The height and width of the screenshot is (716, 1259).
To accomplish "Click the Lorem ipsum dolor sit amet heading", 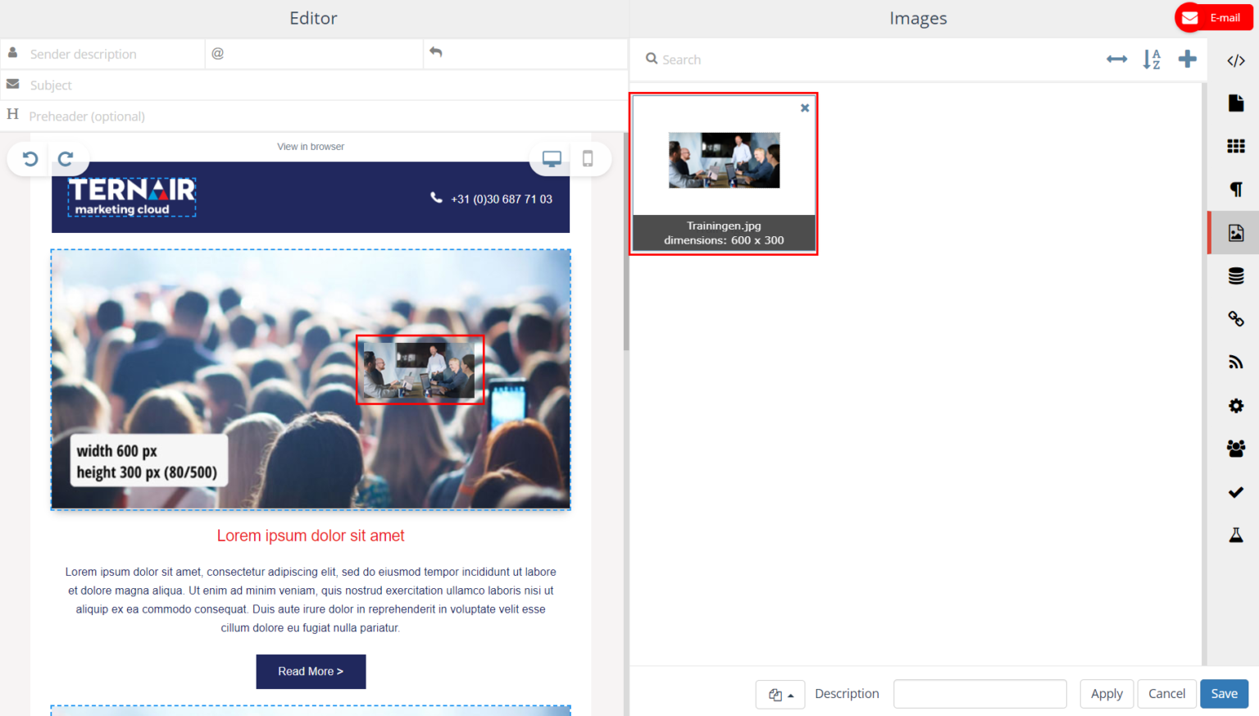I will [x=311, y=536].
